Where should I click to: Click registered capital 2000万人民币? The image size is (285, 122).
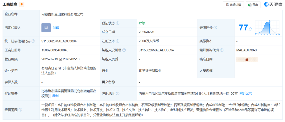pos(149,41)
